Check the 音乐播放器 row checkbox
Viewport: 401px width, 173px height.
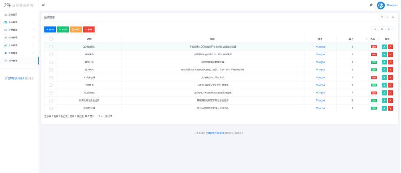(51, 77)
